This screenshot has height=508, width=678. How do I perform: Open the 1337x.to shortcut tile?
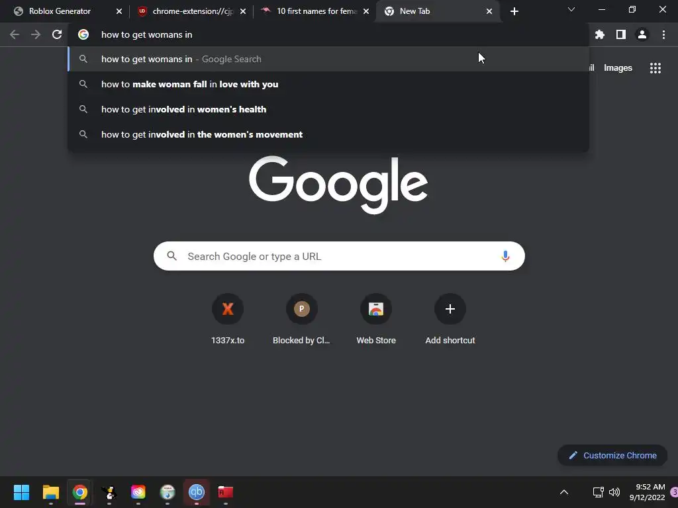[228, 319]
